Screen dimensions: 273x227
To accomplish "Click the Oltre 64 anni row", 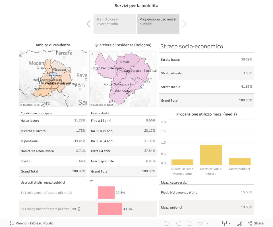I will pos(123,151).
